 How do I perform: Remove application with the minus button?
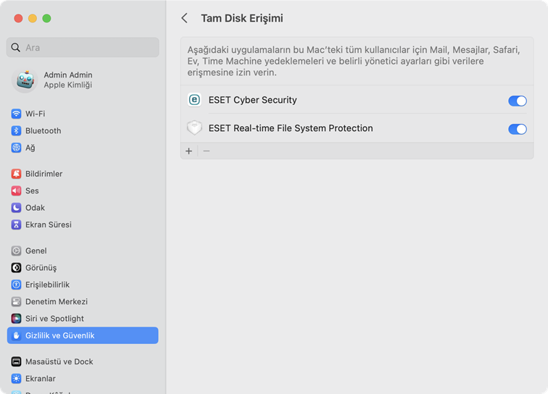[207, 151]
